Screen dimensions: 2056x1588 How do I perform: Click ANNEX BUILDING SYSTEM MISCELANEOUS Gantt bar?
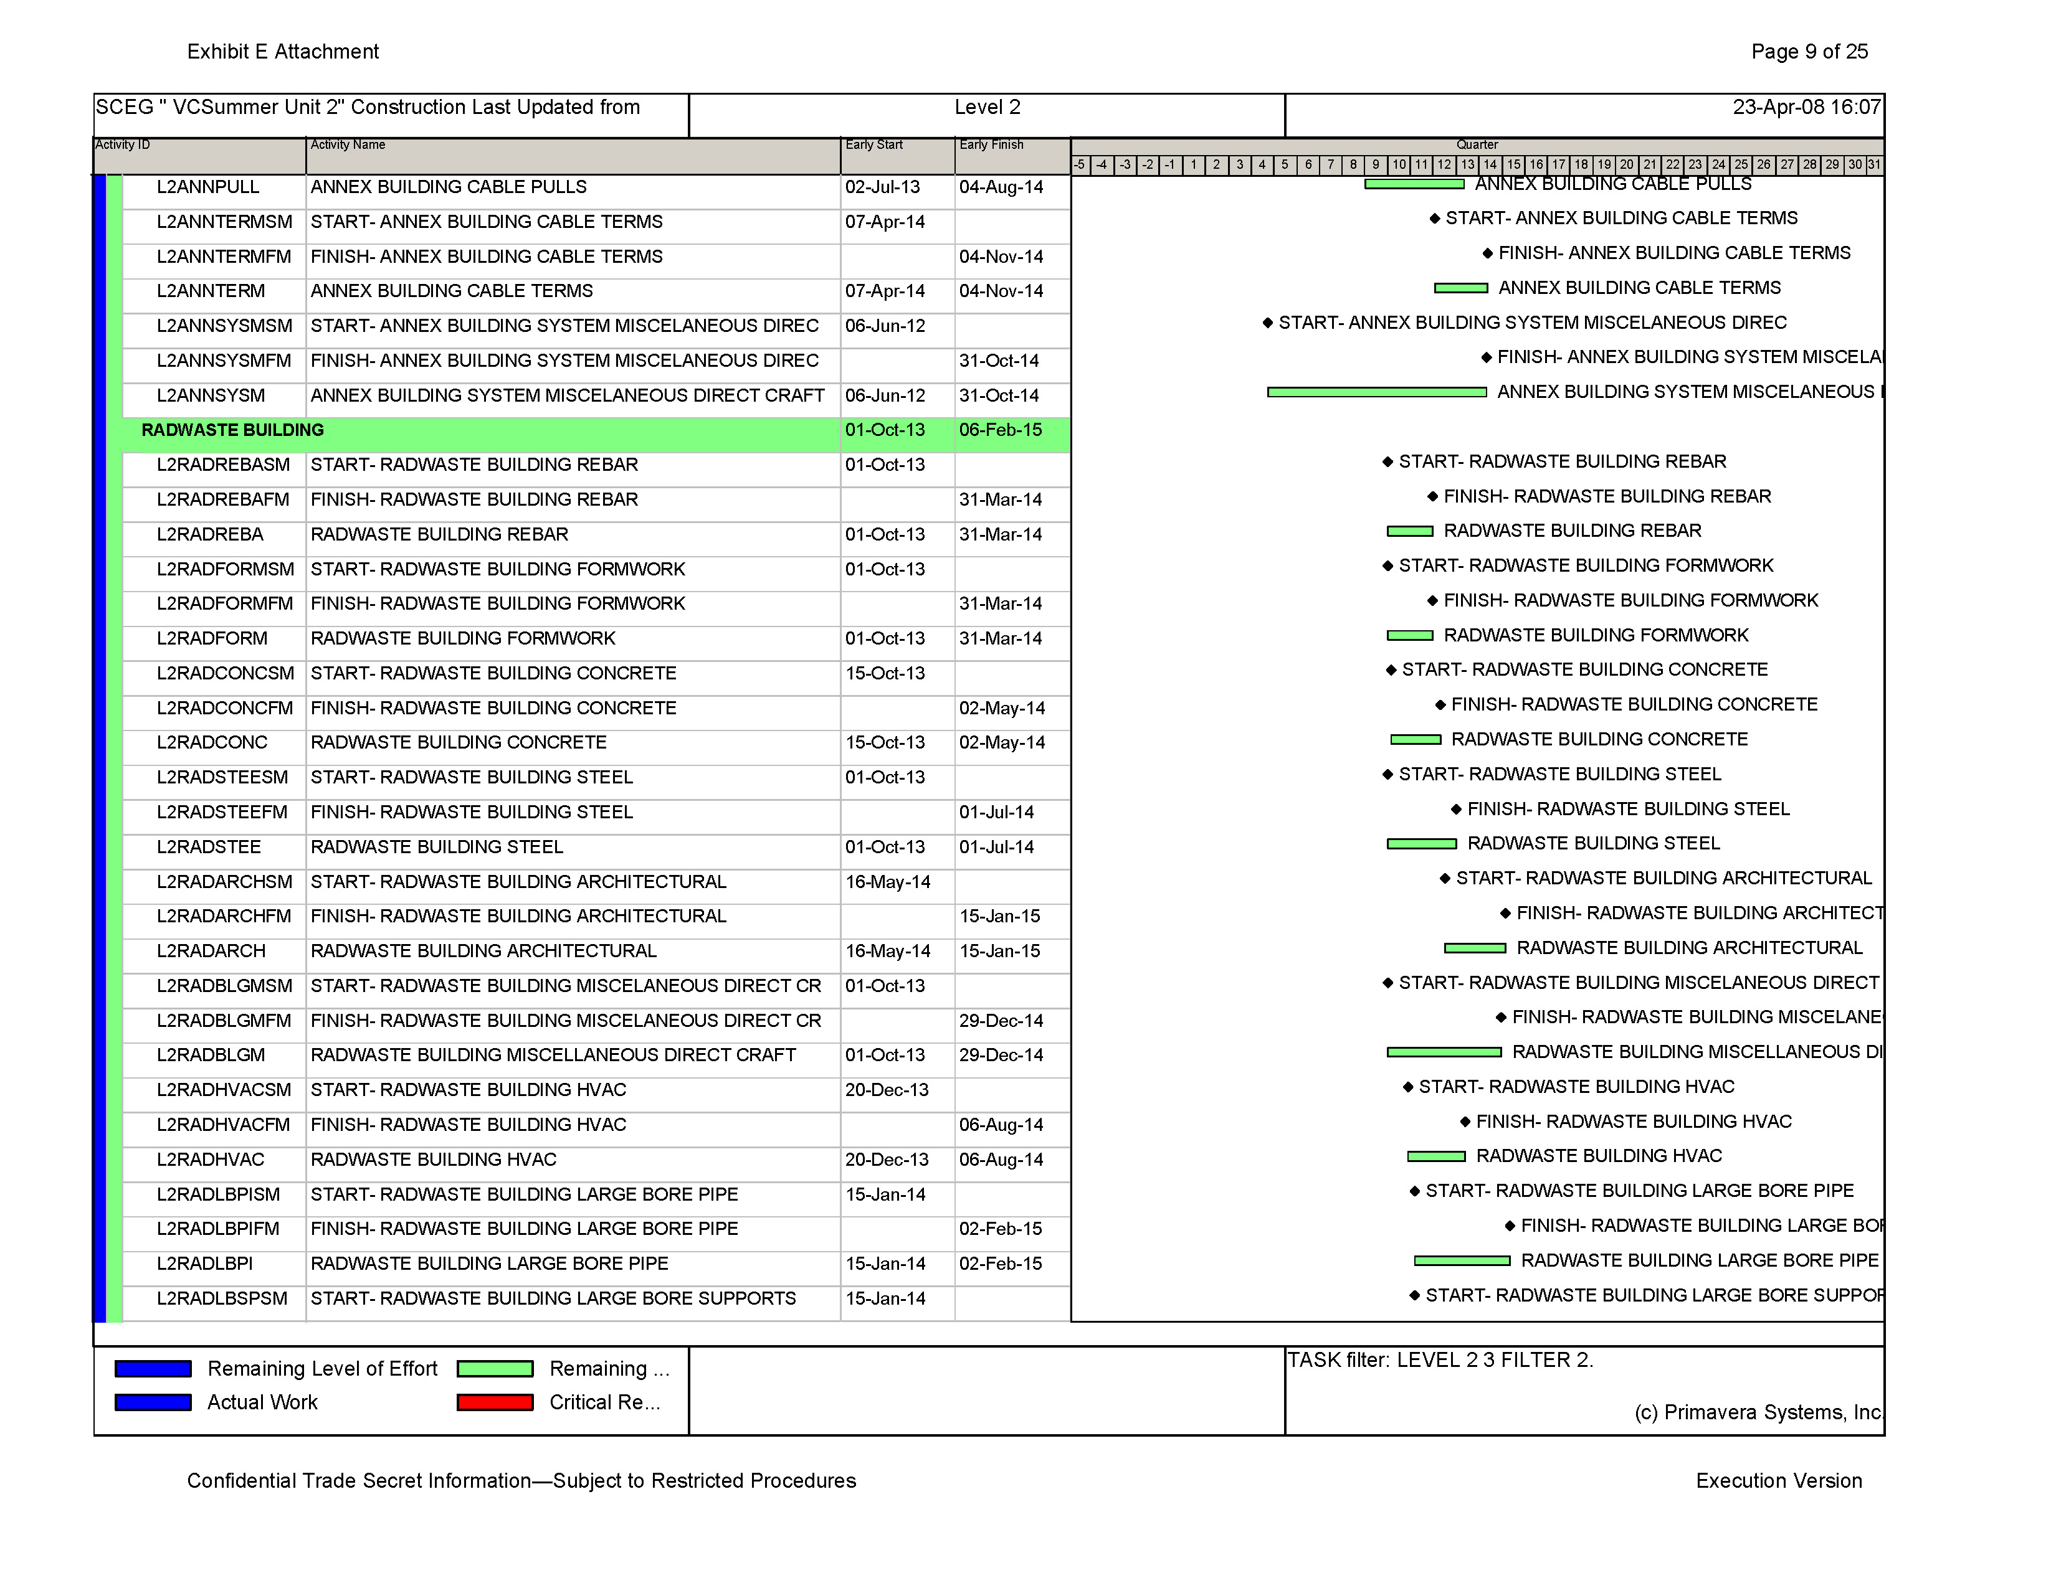[x=1376, y=392]
